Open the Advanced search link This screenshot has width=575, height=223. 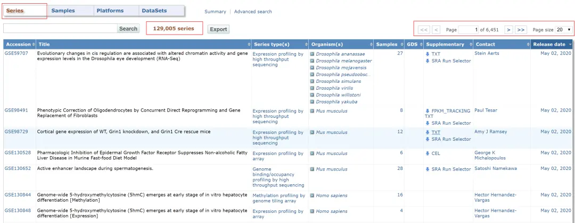253,12
